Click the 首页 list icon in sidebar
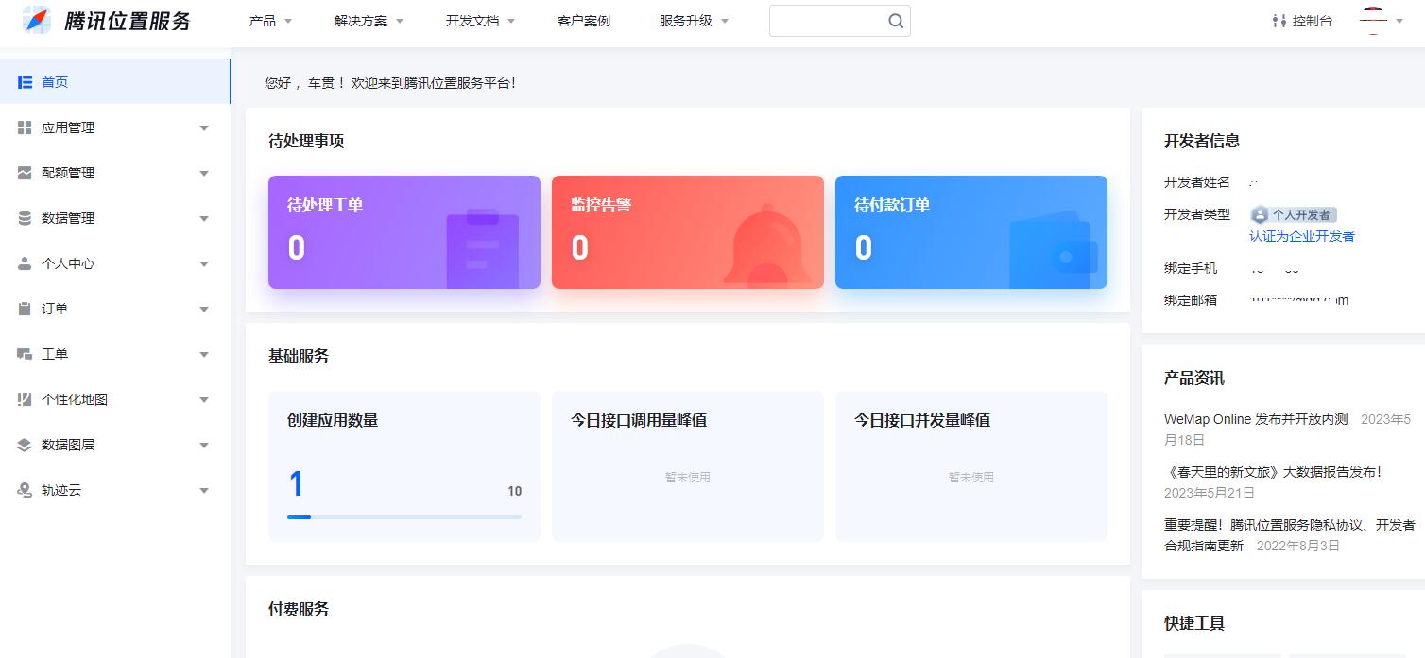The width and height of the screenshot is (1425, 658). pos(26,82)
